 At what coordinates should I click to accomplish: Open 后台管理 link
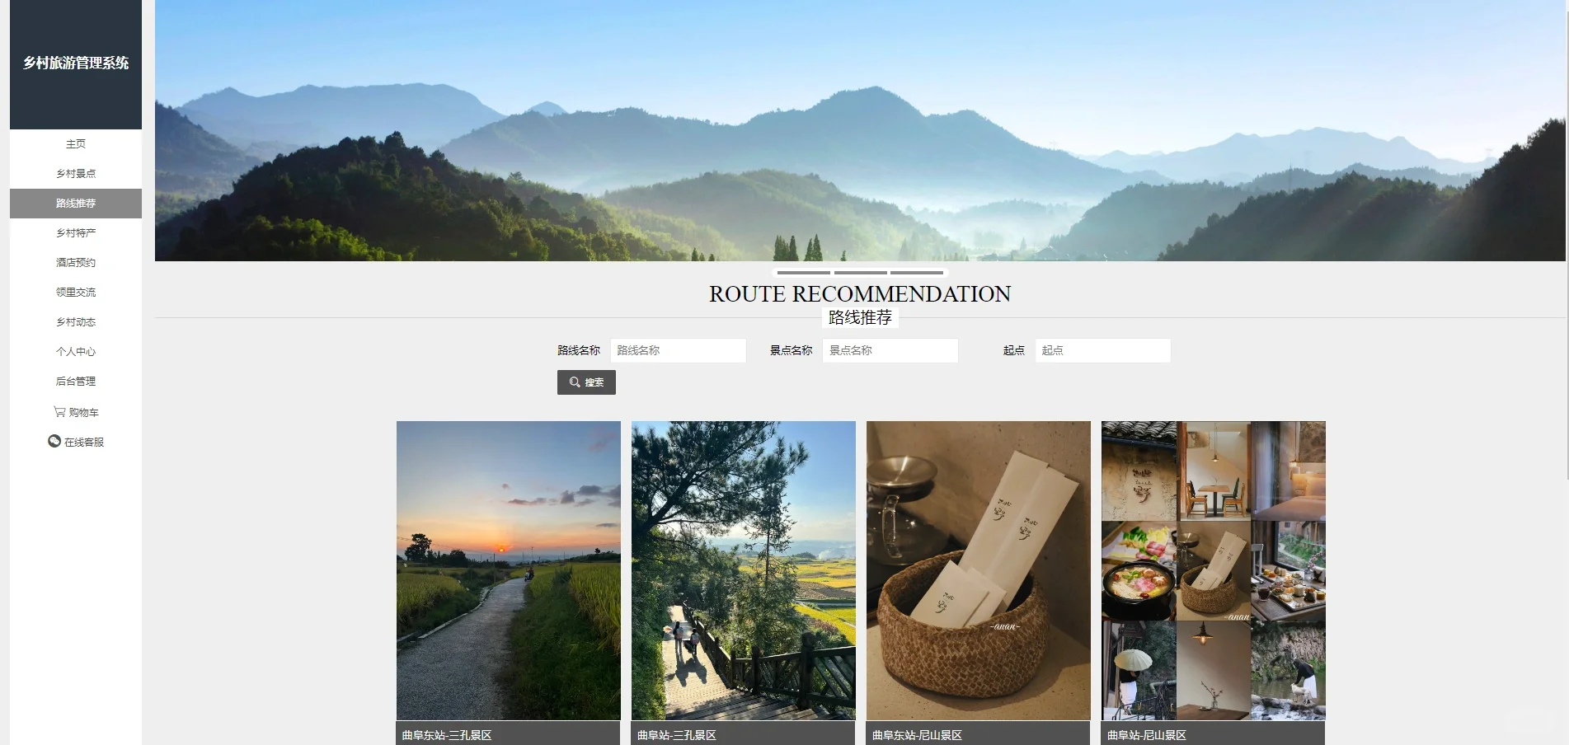76,382
